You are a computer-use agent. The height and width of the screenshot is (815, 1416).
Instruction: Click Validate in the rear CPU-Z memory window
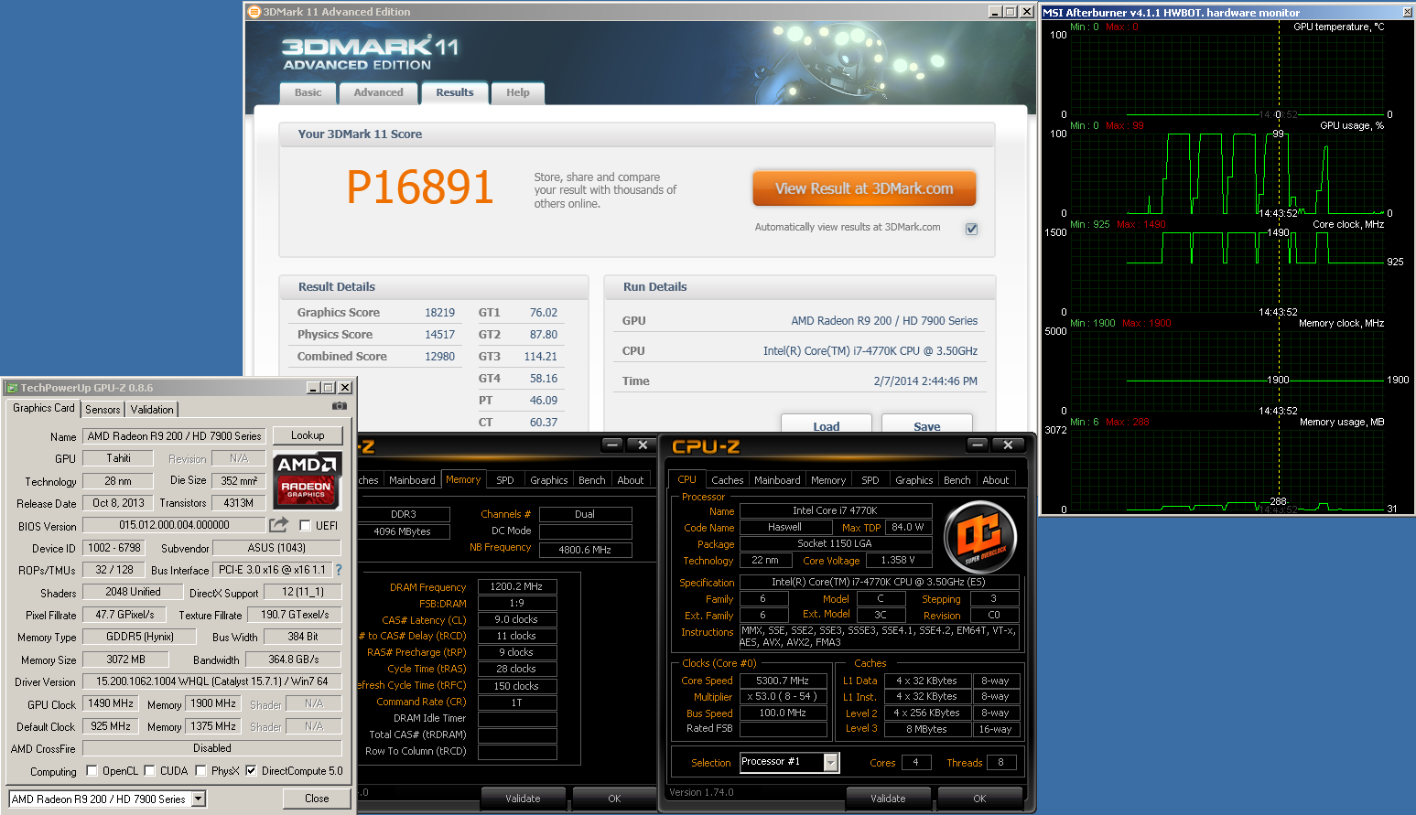(523, 799)
